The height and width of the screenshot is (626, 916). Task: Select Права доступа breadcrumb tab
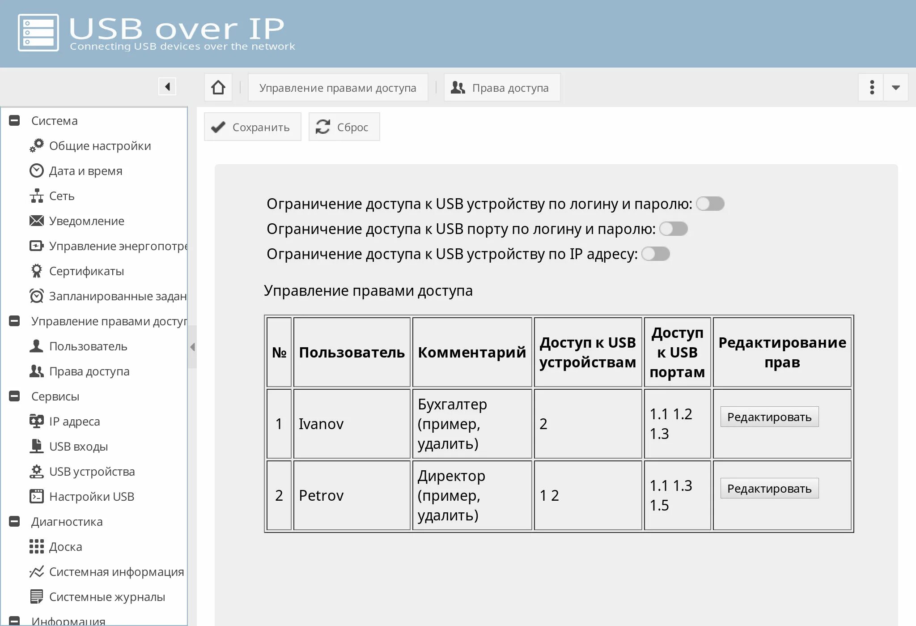502,87
